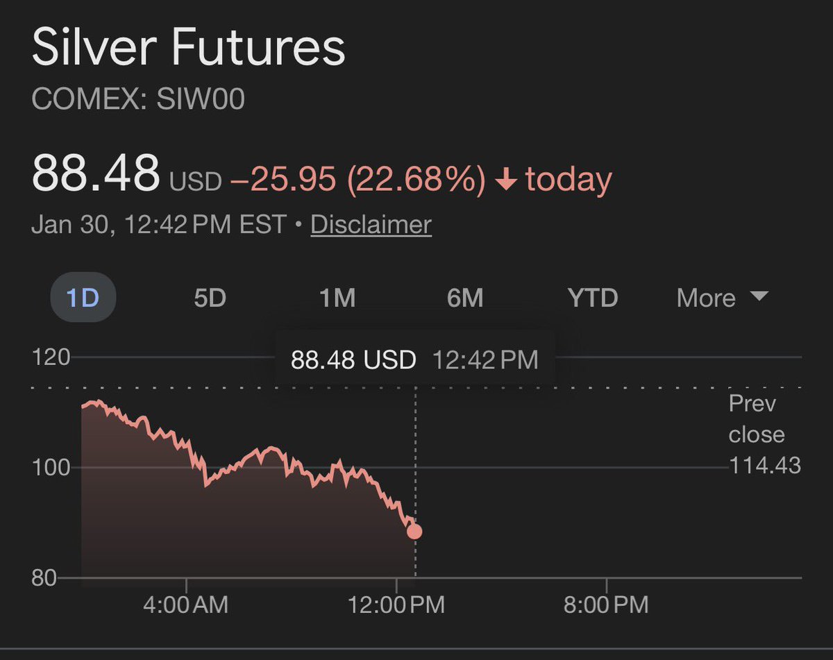Viewport: 833px width, 660px height.
Task: Click the 88.48 USD 12:42 PM tooltip
Action: 414,359
